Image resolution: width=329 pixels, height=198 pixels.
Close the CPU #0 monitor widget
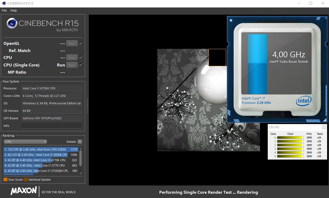click(x=324, y=127)
